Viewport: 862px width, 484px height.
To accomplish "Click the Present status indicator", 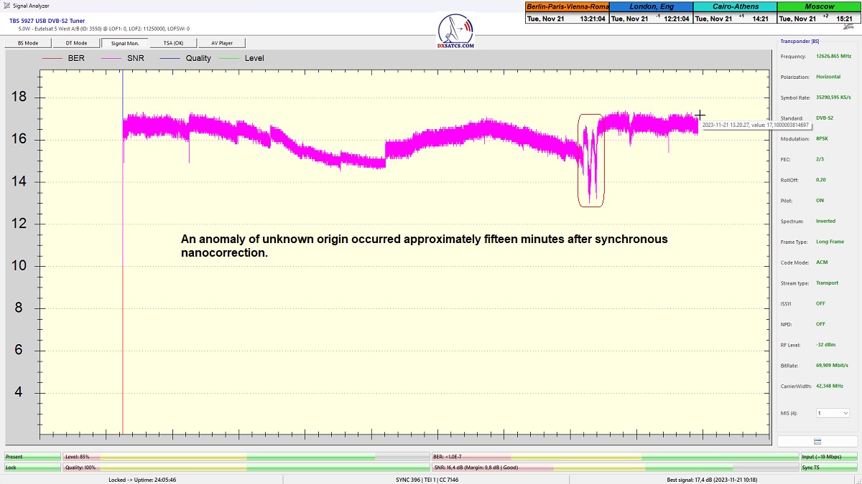I will click(x=32, y=457).
